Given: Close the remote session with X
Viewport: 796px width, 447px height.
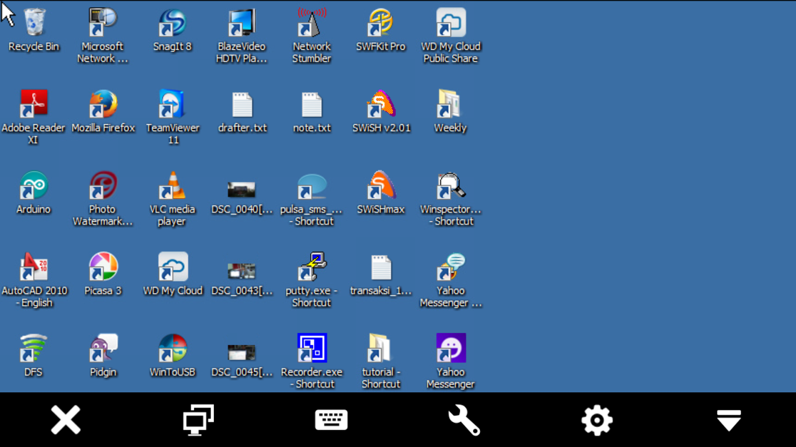Looking at the screenshot, I should pos(66,420).
